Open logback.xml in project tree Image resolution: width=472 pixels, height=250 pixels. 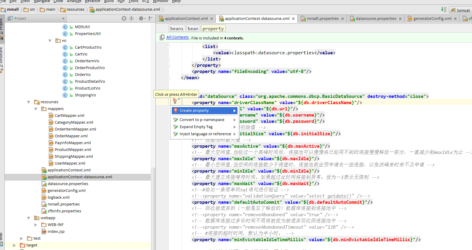tap(59, 198)
